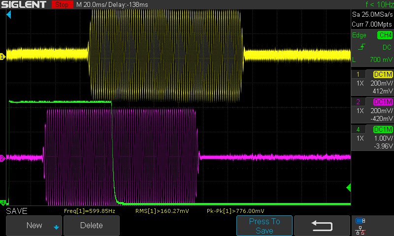Click the CH4 trigger source badge

coord(385,35)
